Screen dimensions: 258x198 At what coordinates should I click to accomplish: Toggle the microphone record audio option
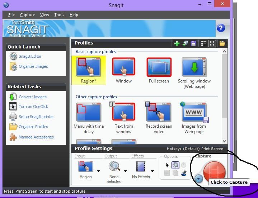[184, 173]
